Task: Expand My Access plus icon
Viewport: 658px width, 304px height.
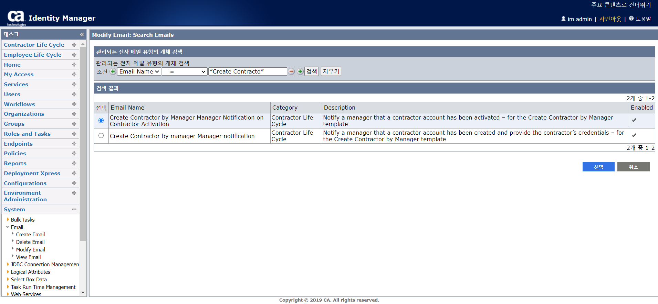Action: coord(74,75)
